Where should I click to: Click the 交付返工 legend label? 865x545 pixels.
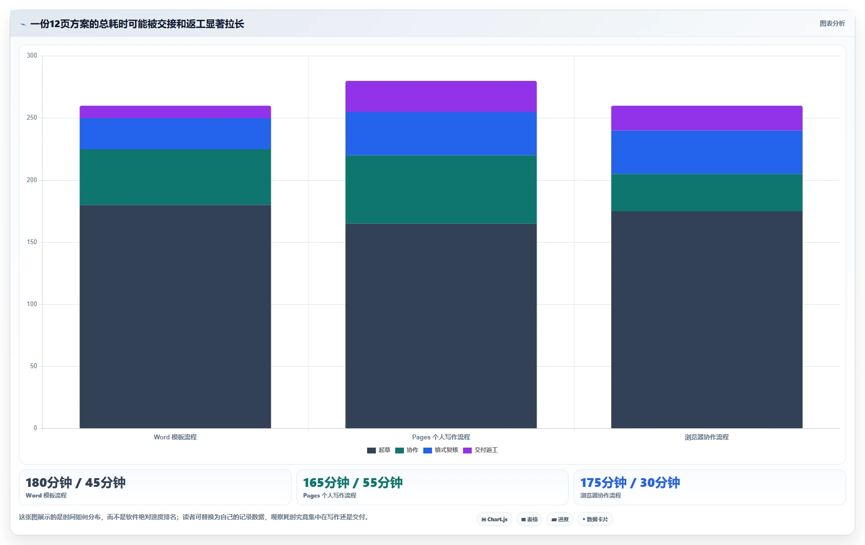(486, 450)
